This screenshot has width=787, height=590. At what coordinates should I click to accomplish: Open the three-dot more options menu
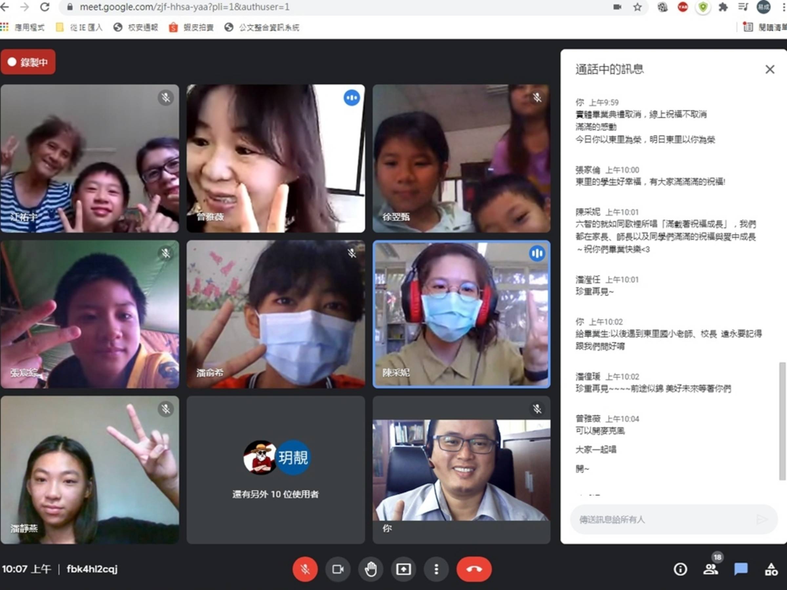pos(436,569)
